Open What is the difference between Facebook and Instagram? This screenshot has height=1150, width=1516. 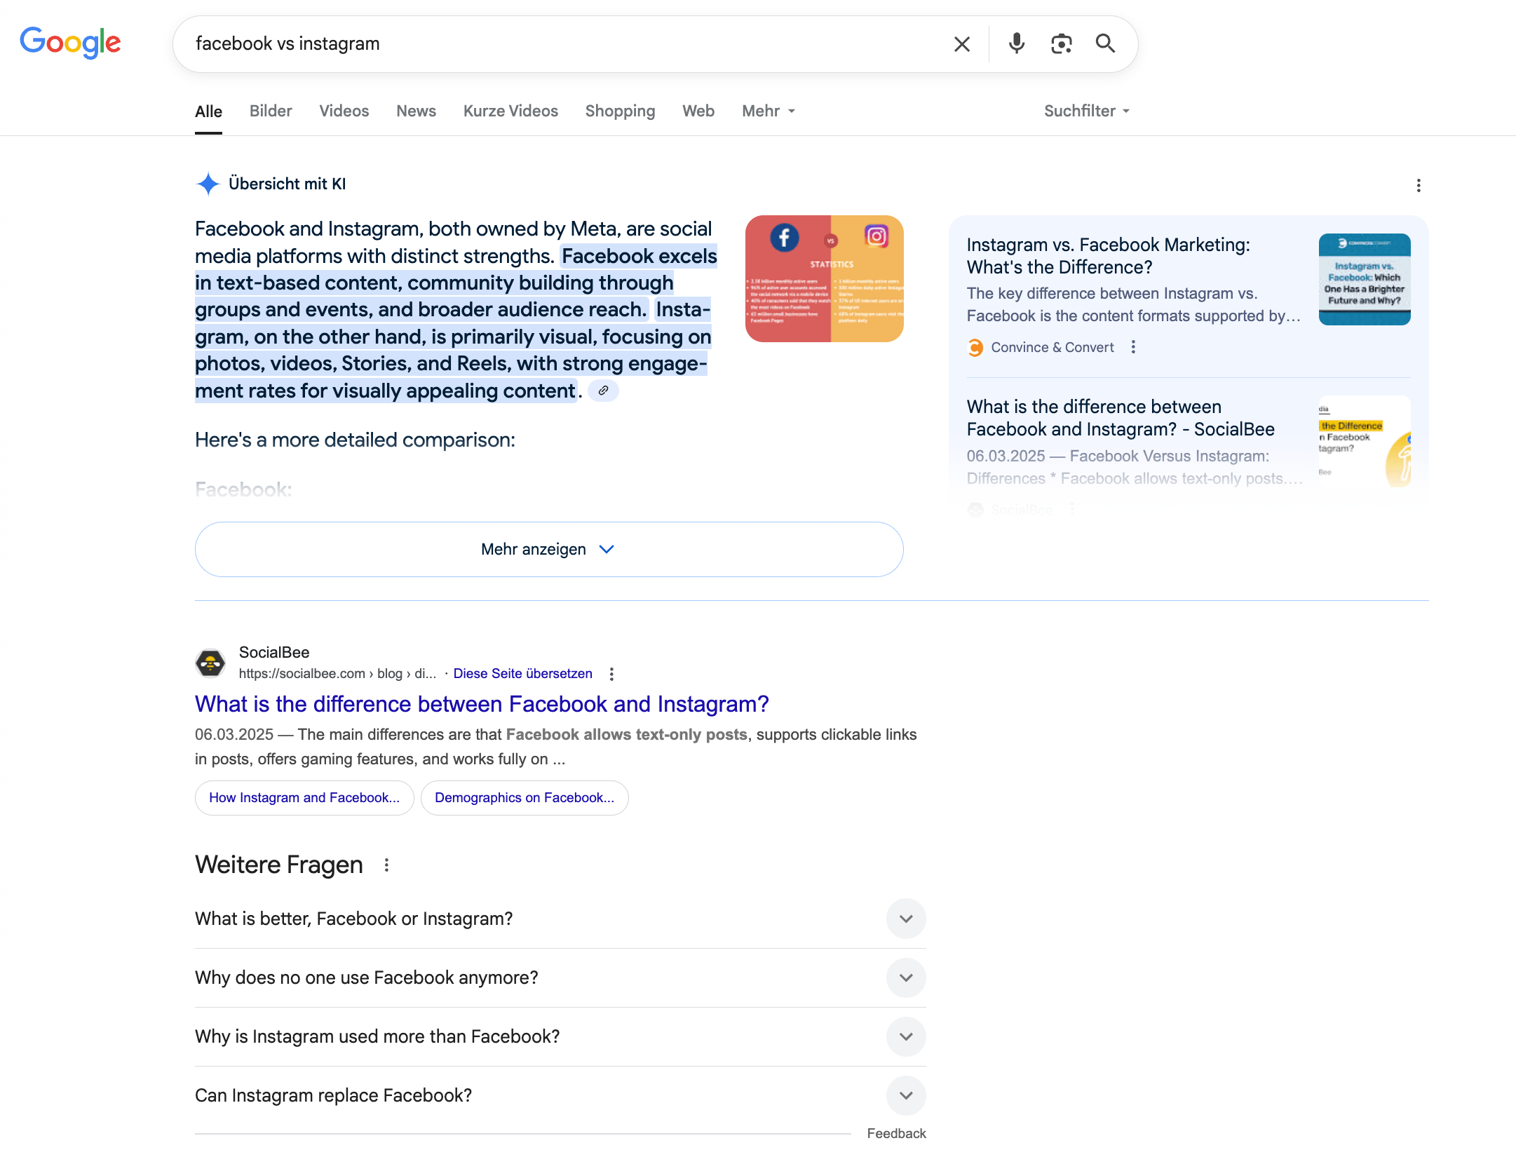coord(482,704)
